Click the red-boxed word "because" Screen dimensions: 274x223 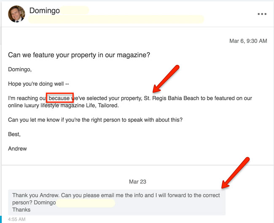(59, 98)
